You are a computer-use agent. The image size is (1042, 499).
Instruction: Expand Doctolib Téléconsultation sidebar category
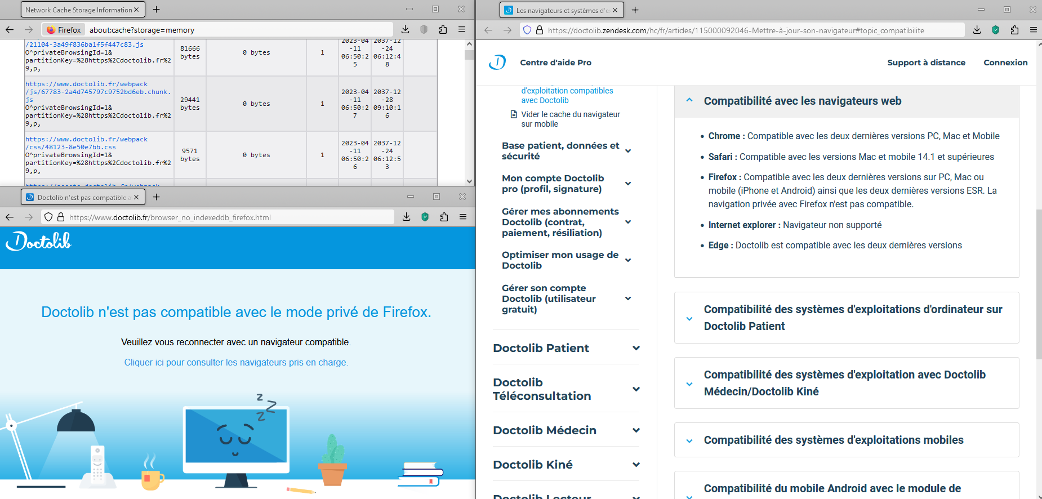[x=636, y=389]
